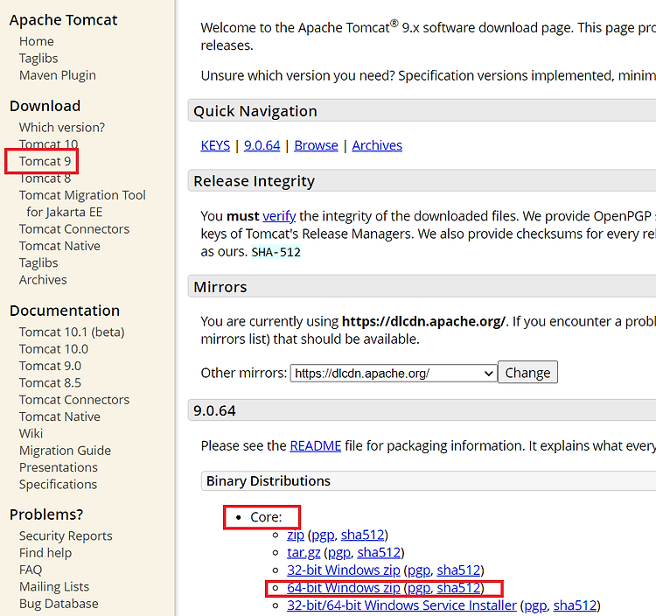
Task: Open pgp signature for tar.gz
Action: pyautogui.click(x=339, y=553)
